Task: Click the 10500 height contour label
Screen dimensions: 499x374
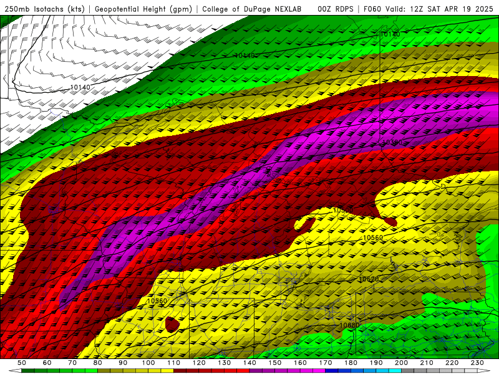Action: point(342,210)
